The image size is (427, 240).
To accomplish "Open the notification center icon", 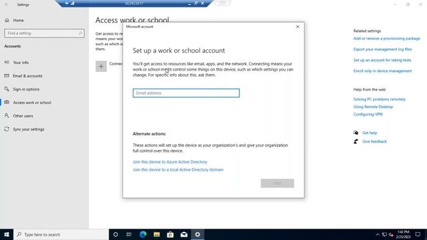I will click(x=418, y=234).
